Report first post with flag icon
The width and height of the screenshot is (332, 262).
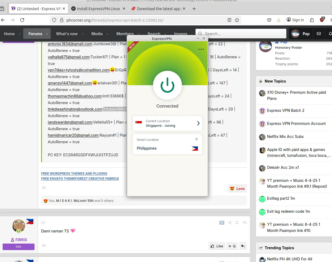pyautogui.click(x=44, y=188)
